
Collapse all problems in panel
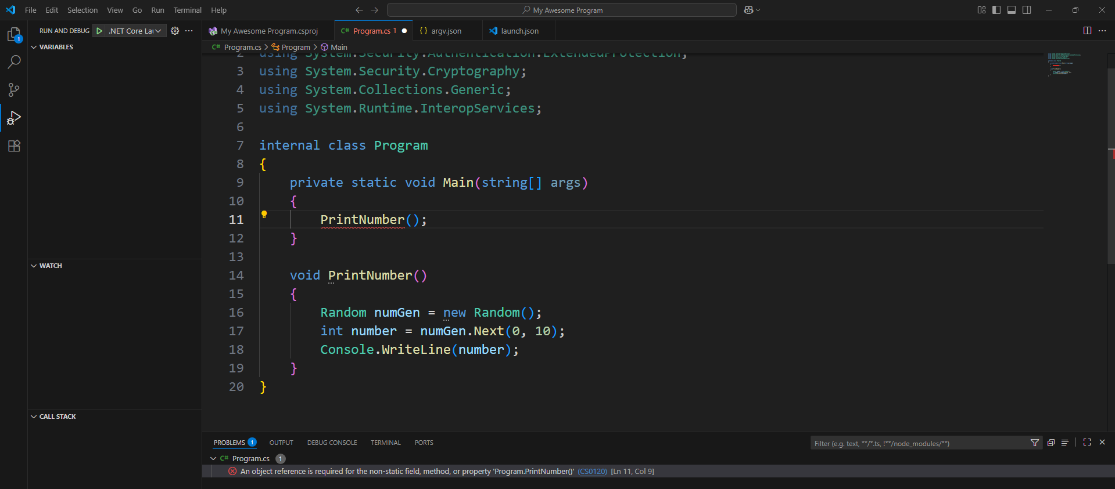point(1051,443)
